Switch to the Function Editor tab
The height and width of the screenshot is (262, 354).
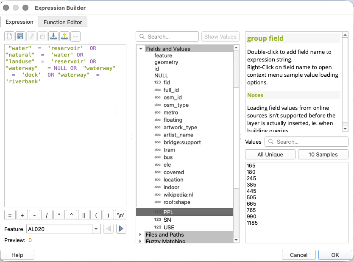(63, 22)
